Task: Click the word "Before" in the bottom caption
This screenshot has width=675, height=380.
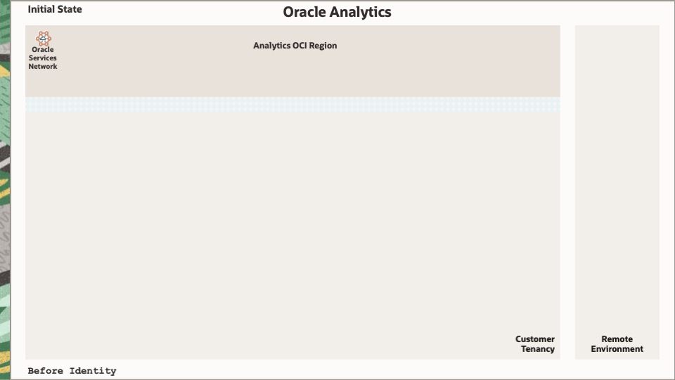Action: (x=46, y=371)
